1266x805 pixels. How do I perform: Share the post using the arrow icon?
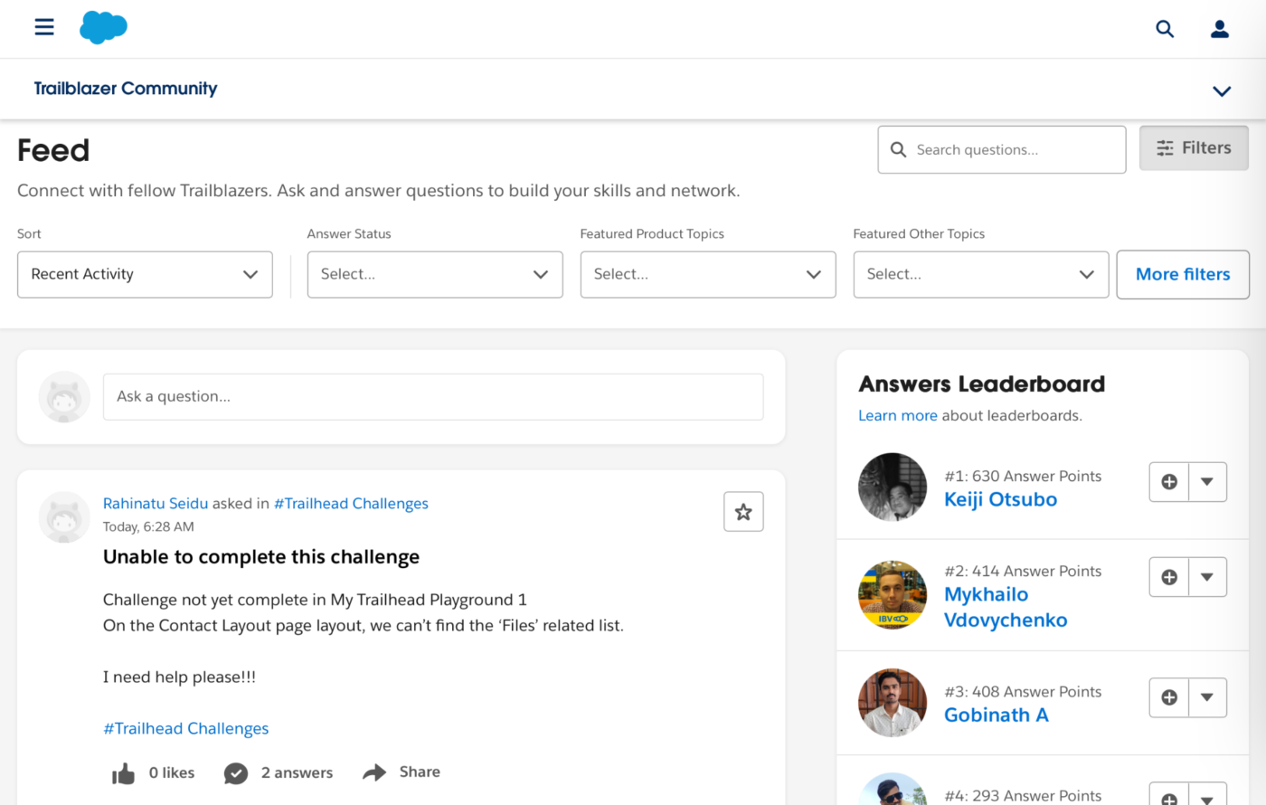tap(374, 772)
